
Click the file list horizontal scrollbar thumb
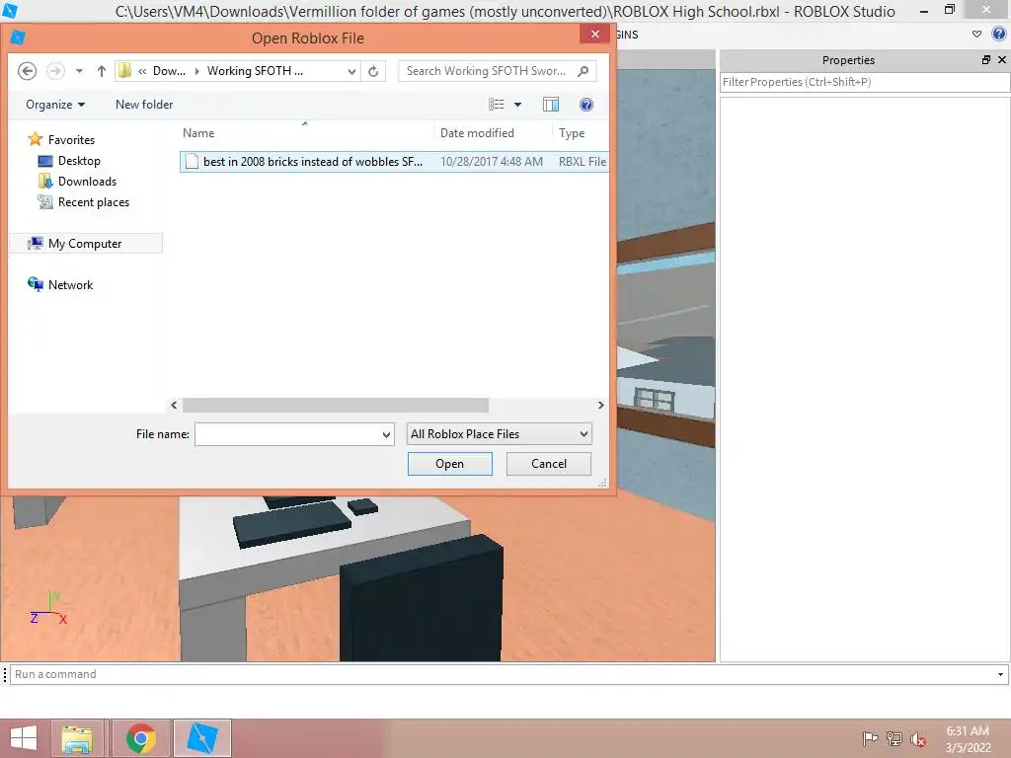336,405
